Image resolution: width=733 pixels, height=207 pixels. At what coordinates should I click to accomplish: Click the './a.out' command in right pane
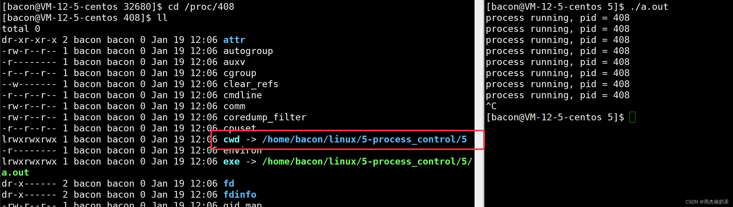649,7
